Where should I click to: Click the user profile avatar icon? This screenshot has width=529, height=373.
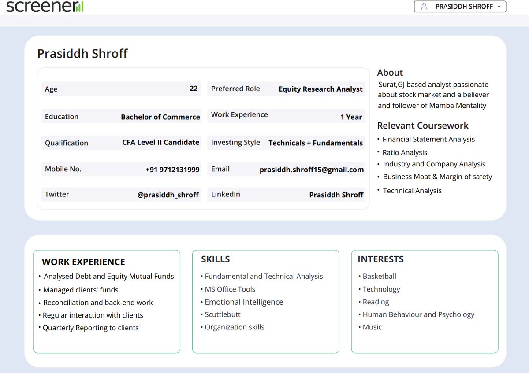424,7
